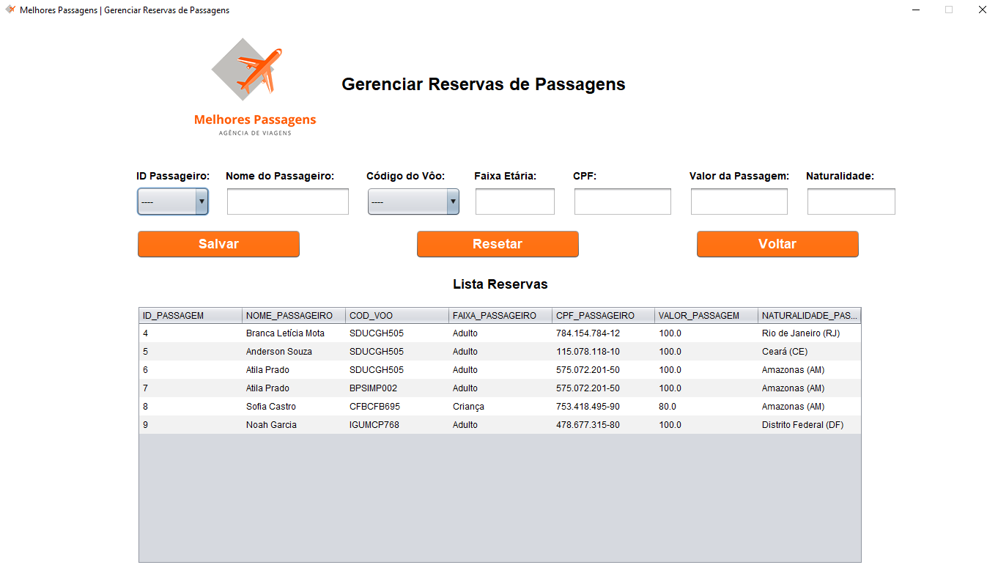The height and width of the screenshot is (584, 998).
Task: Click CPF 478.677.315-80 cell
Action: [x=604, y=425]
